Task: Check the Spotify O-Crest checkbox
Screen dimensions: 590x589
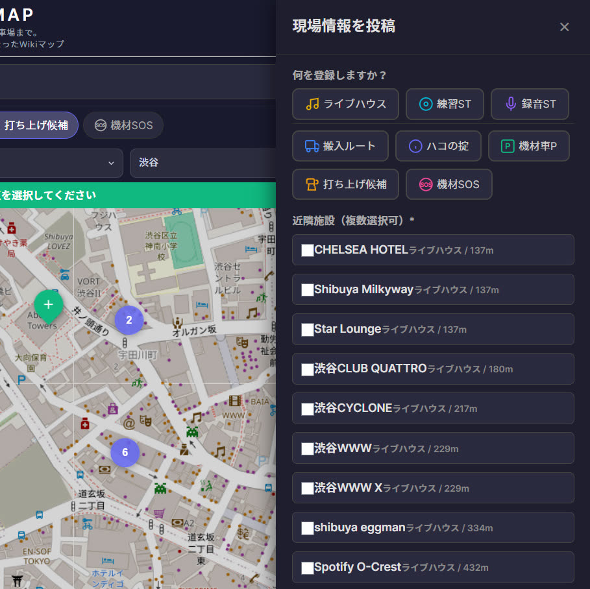Action: pyautogui.click(x=308, y=568)
